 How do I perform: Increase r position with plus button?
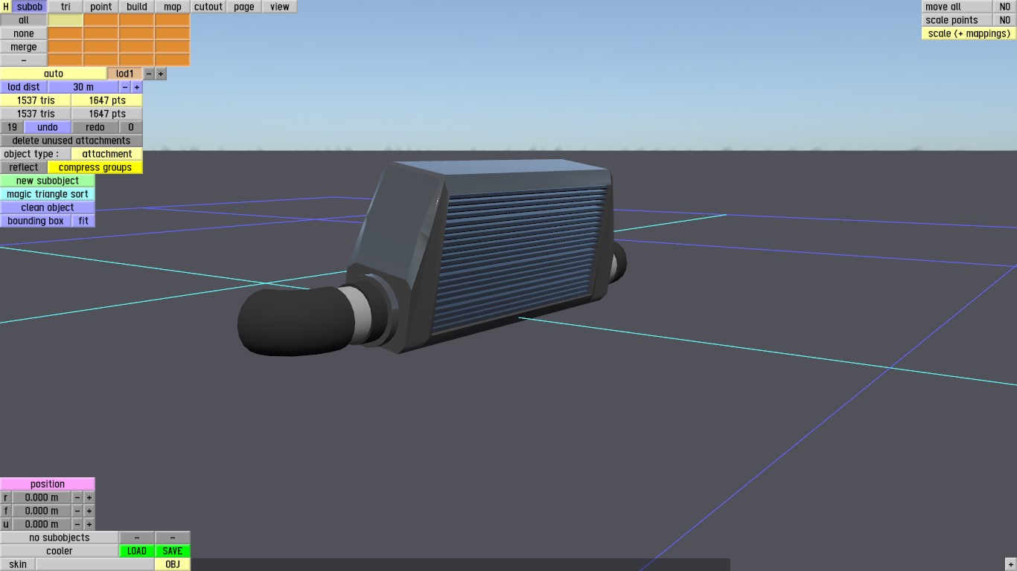click(x=89, y=497)
